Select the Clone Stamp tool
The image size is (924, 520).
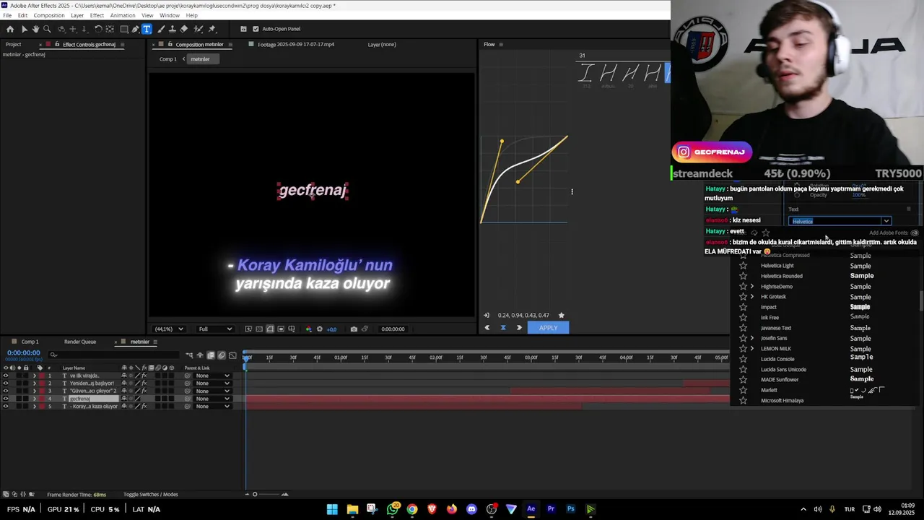(x=173, y=29)
